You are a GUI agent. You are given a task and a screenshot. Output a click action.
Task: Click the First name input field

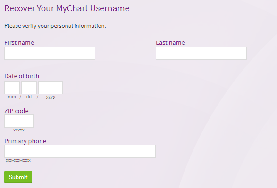tap(50, 53)
